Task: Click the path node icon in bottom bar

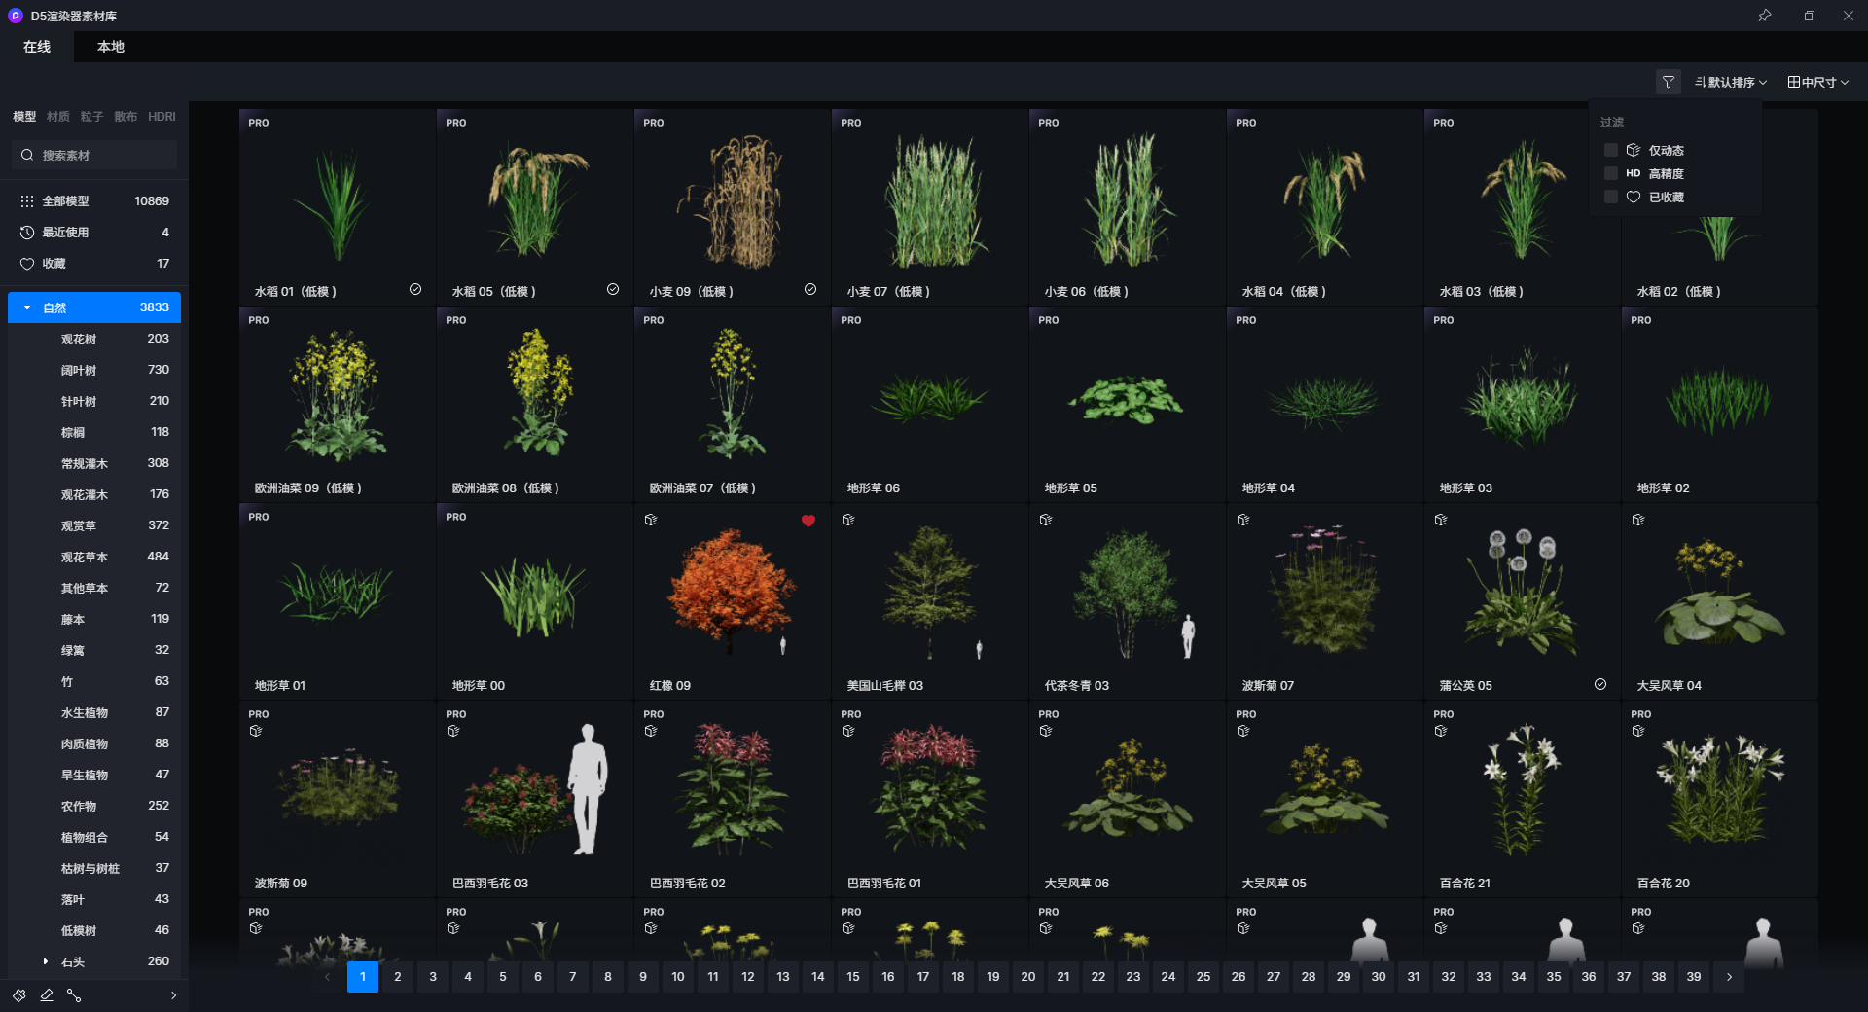Action: (74, 995)
